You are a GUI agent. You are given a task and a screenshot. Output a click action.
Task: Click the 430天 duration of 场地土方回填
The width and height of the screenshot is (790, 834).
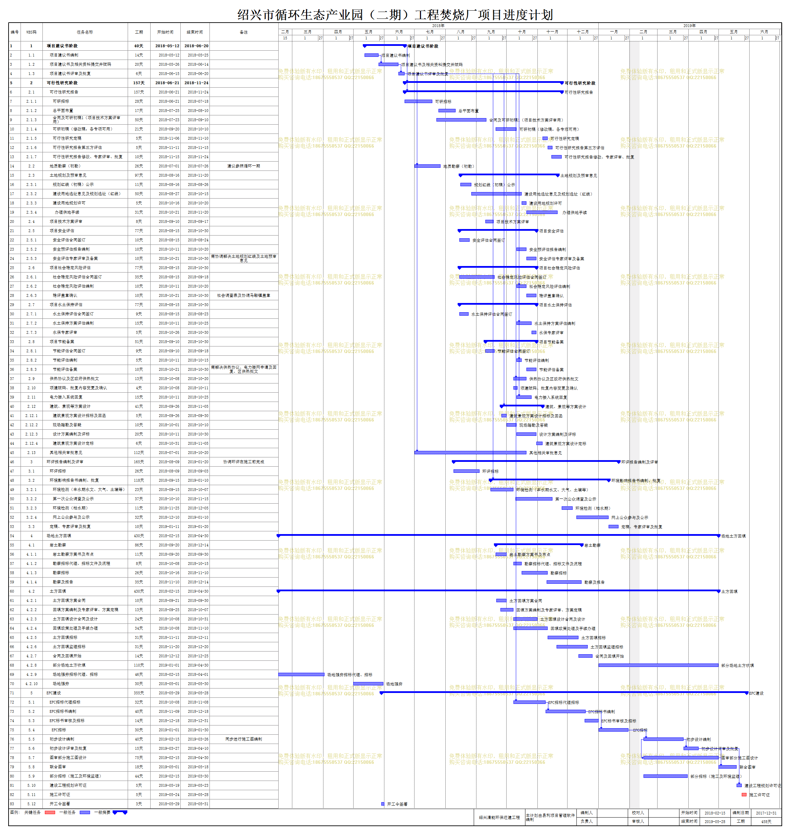click(x=139, y=536)
